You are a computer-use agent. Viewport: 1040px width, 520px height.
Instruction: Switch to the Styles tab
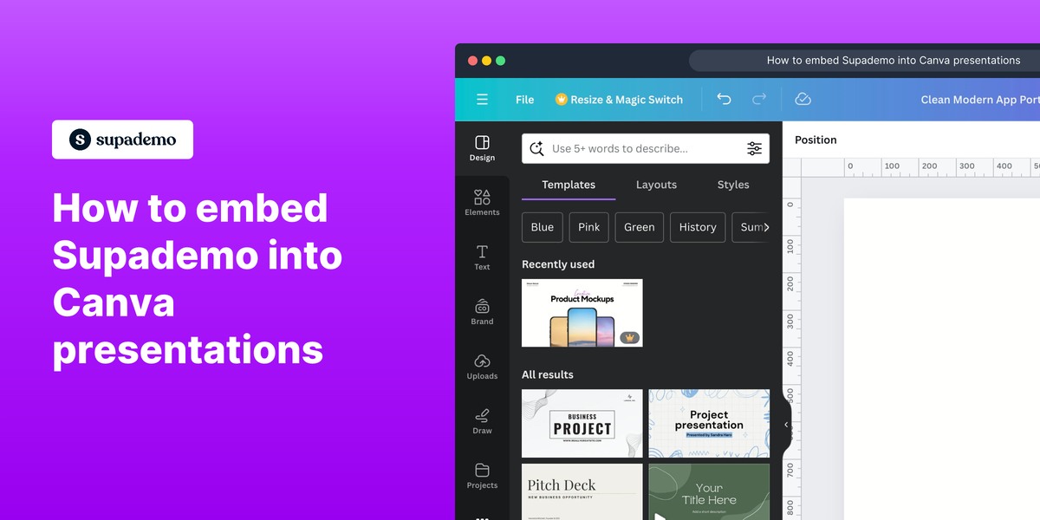pos(733,185)
